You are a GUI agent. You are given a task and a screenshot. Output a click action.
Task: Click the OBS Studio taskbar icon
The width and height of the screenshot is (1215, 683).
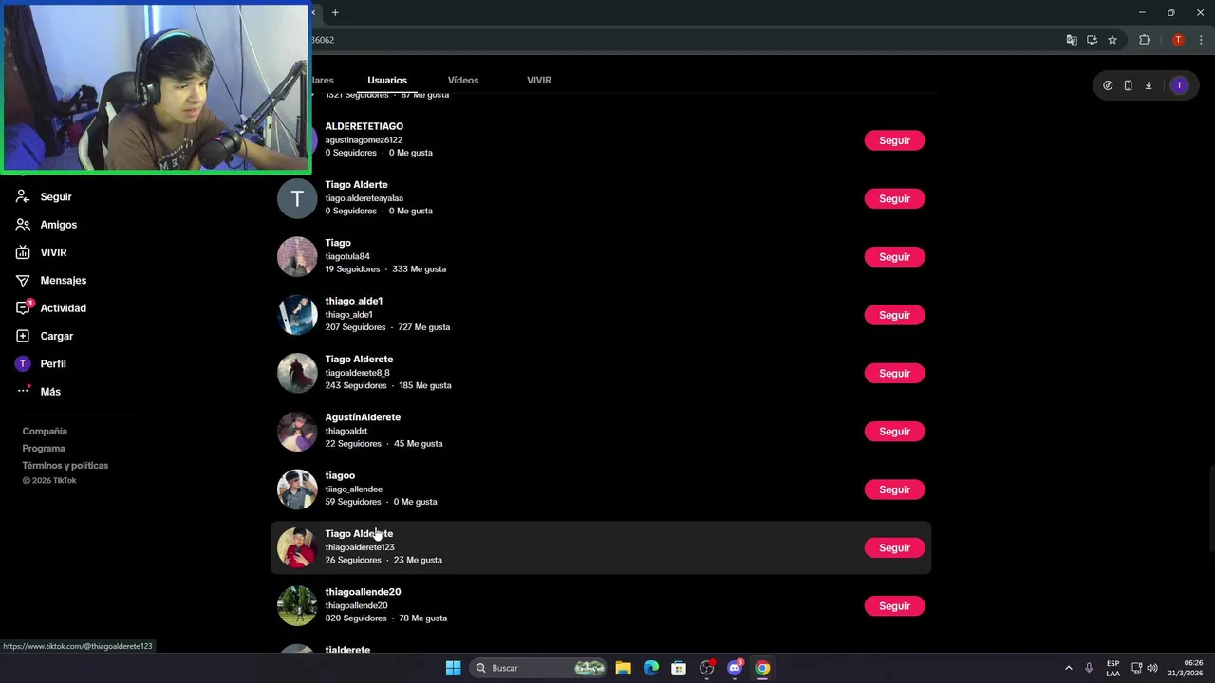pyautogui.click(x=707, y=668)
